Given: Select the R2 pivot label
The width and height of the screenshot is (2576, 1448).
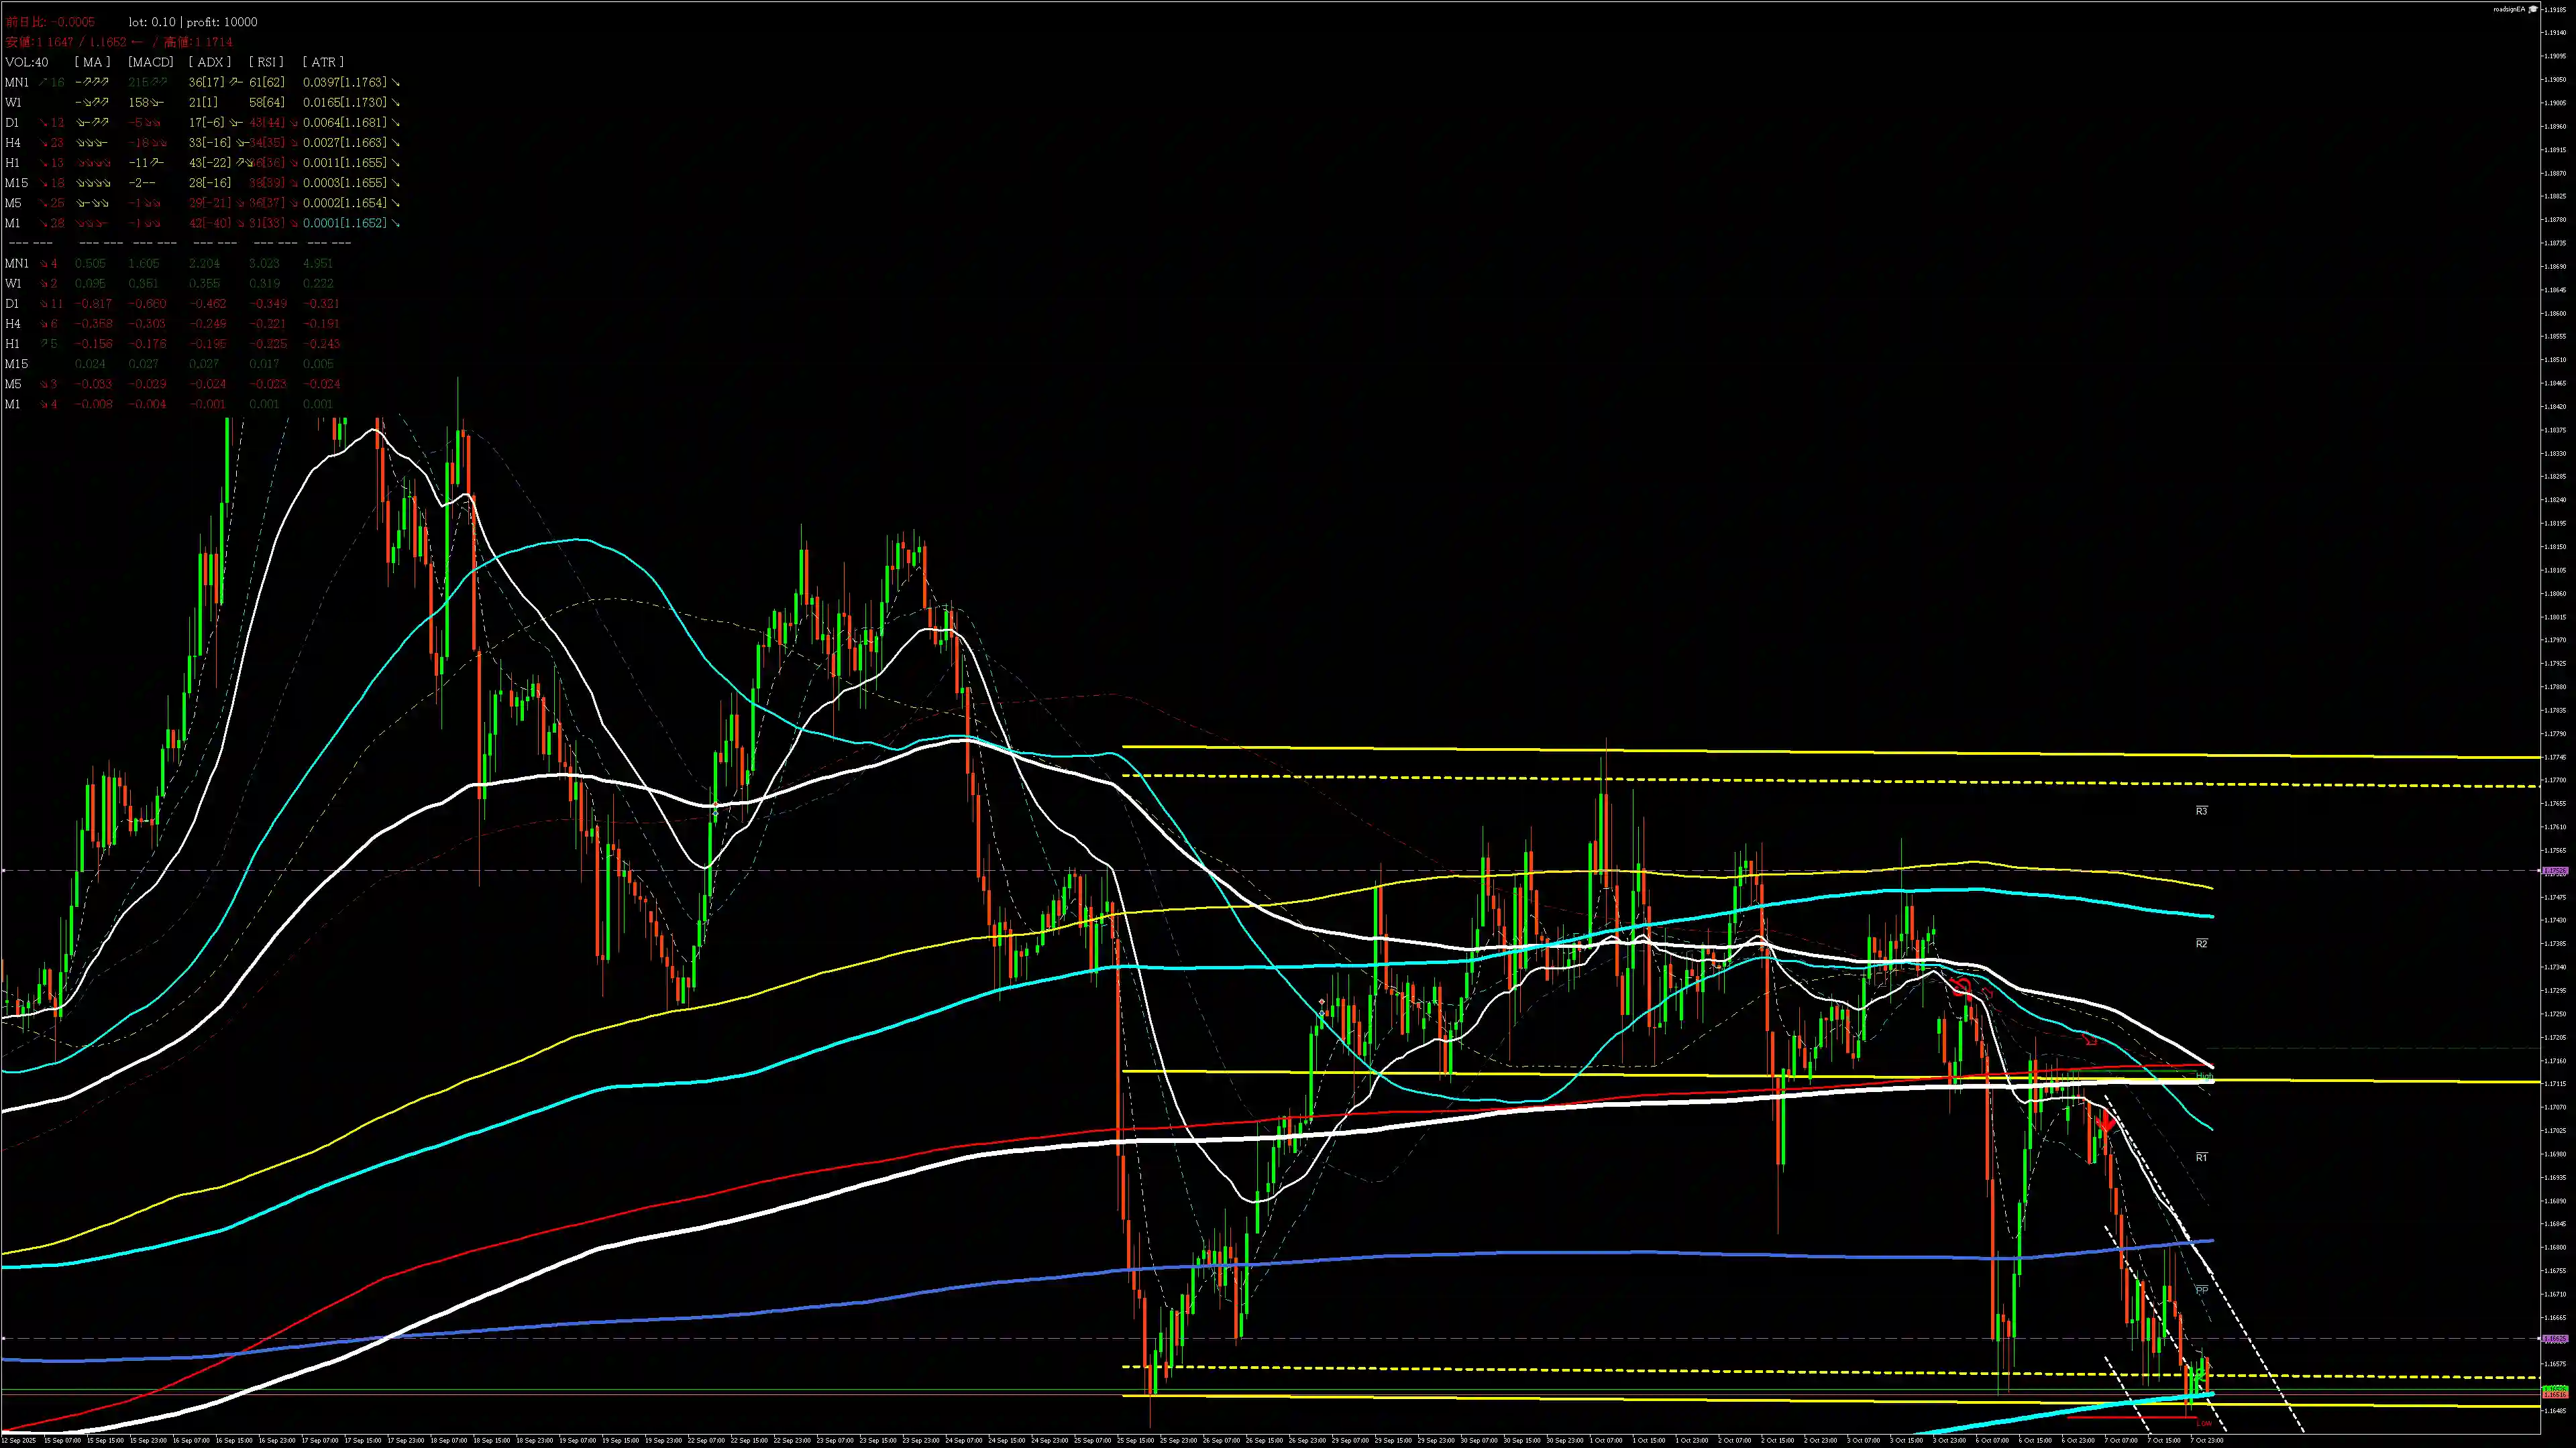Looking at the screenshot, I should click(2201, 943).
